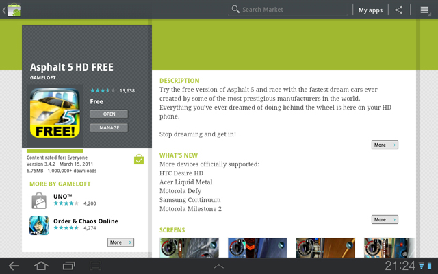Tap the Market bag icon to go back
Viewport: 438px width, 274px height.
12,10
